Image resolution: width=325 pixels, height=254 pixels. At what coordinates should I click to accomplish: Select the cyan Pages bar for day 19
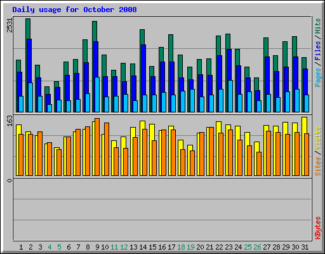coord(192,100)
